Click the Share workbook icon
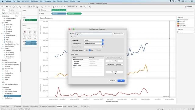 pos(90,7)
